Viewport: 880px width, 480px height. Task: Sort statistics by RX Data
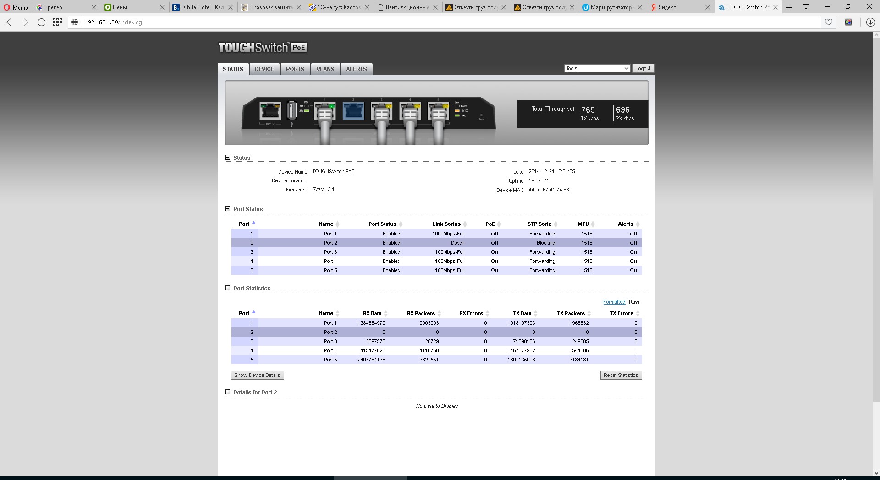click(x=375, y=313)
